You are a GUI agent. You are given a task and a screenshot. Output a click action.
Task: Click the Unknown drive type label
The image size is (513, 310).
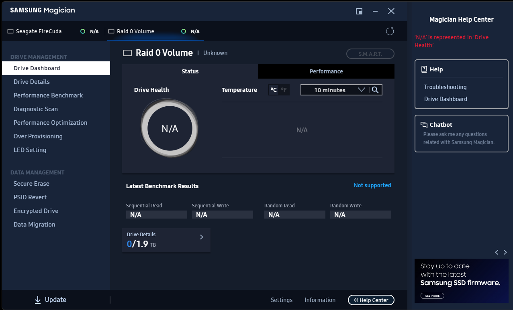215,53
